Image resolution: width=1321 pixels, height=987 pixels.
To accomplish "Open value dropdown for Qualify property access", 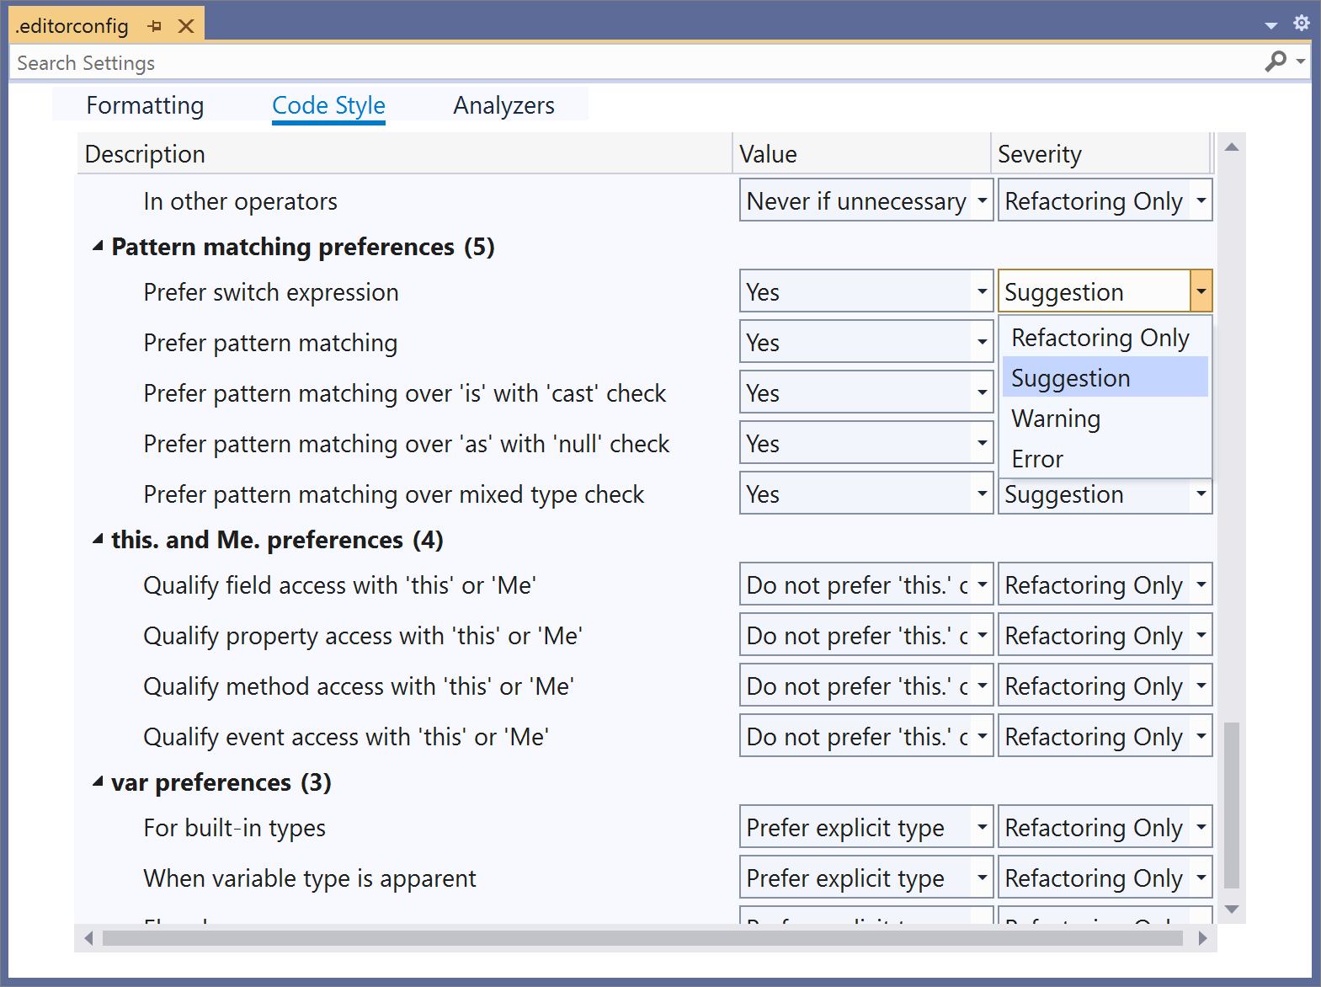I will click(982, 635).
